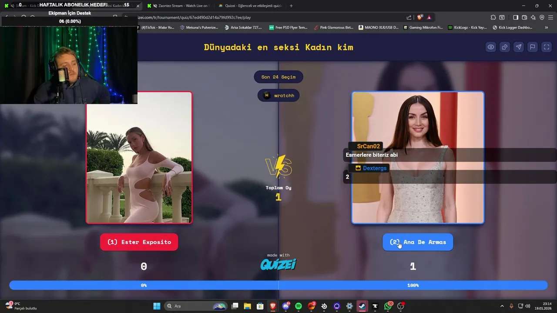557x313 pixels.
Task: Vote for (2) Ana De Armas
Action: pyautogui.click(x=418, y=242)
